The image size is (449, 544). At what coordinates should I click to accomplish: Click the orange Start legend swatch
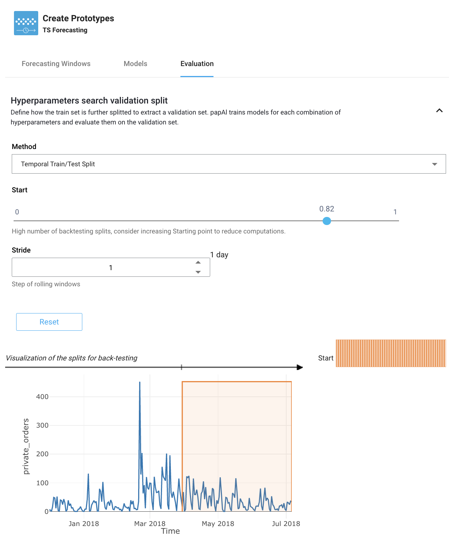pos(391,353)
